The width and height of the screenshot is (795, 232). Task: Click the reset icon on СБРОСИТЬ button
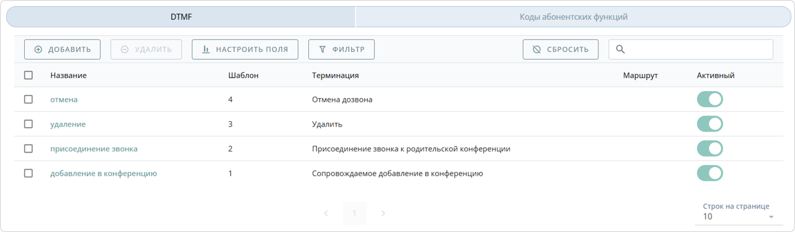point(537,50)
